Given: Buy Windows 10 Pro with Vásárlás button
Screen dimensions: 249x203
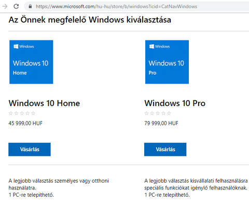Looking at the screenshot, I should [165, 150].
